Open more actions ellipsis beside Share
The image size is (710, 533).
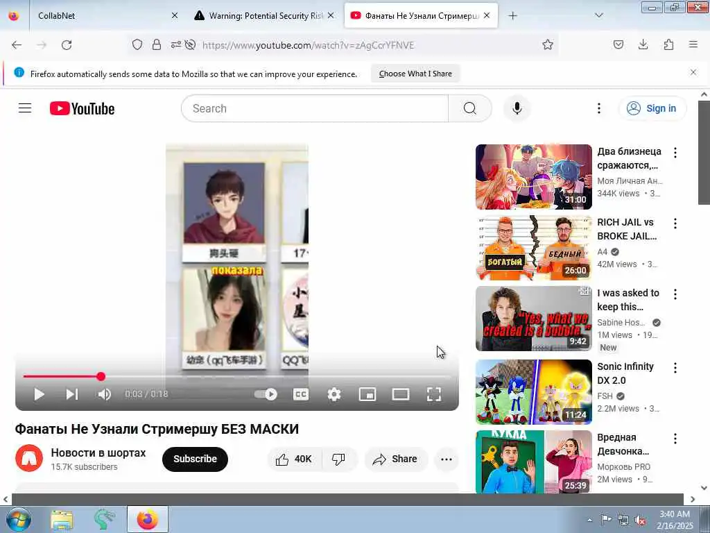[x=447, y=459]
